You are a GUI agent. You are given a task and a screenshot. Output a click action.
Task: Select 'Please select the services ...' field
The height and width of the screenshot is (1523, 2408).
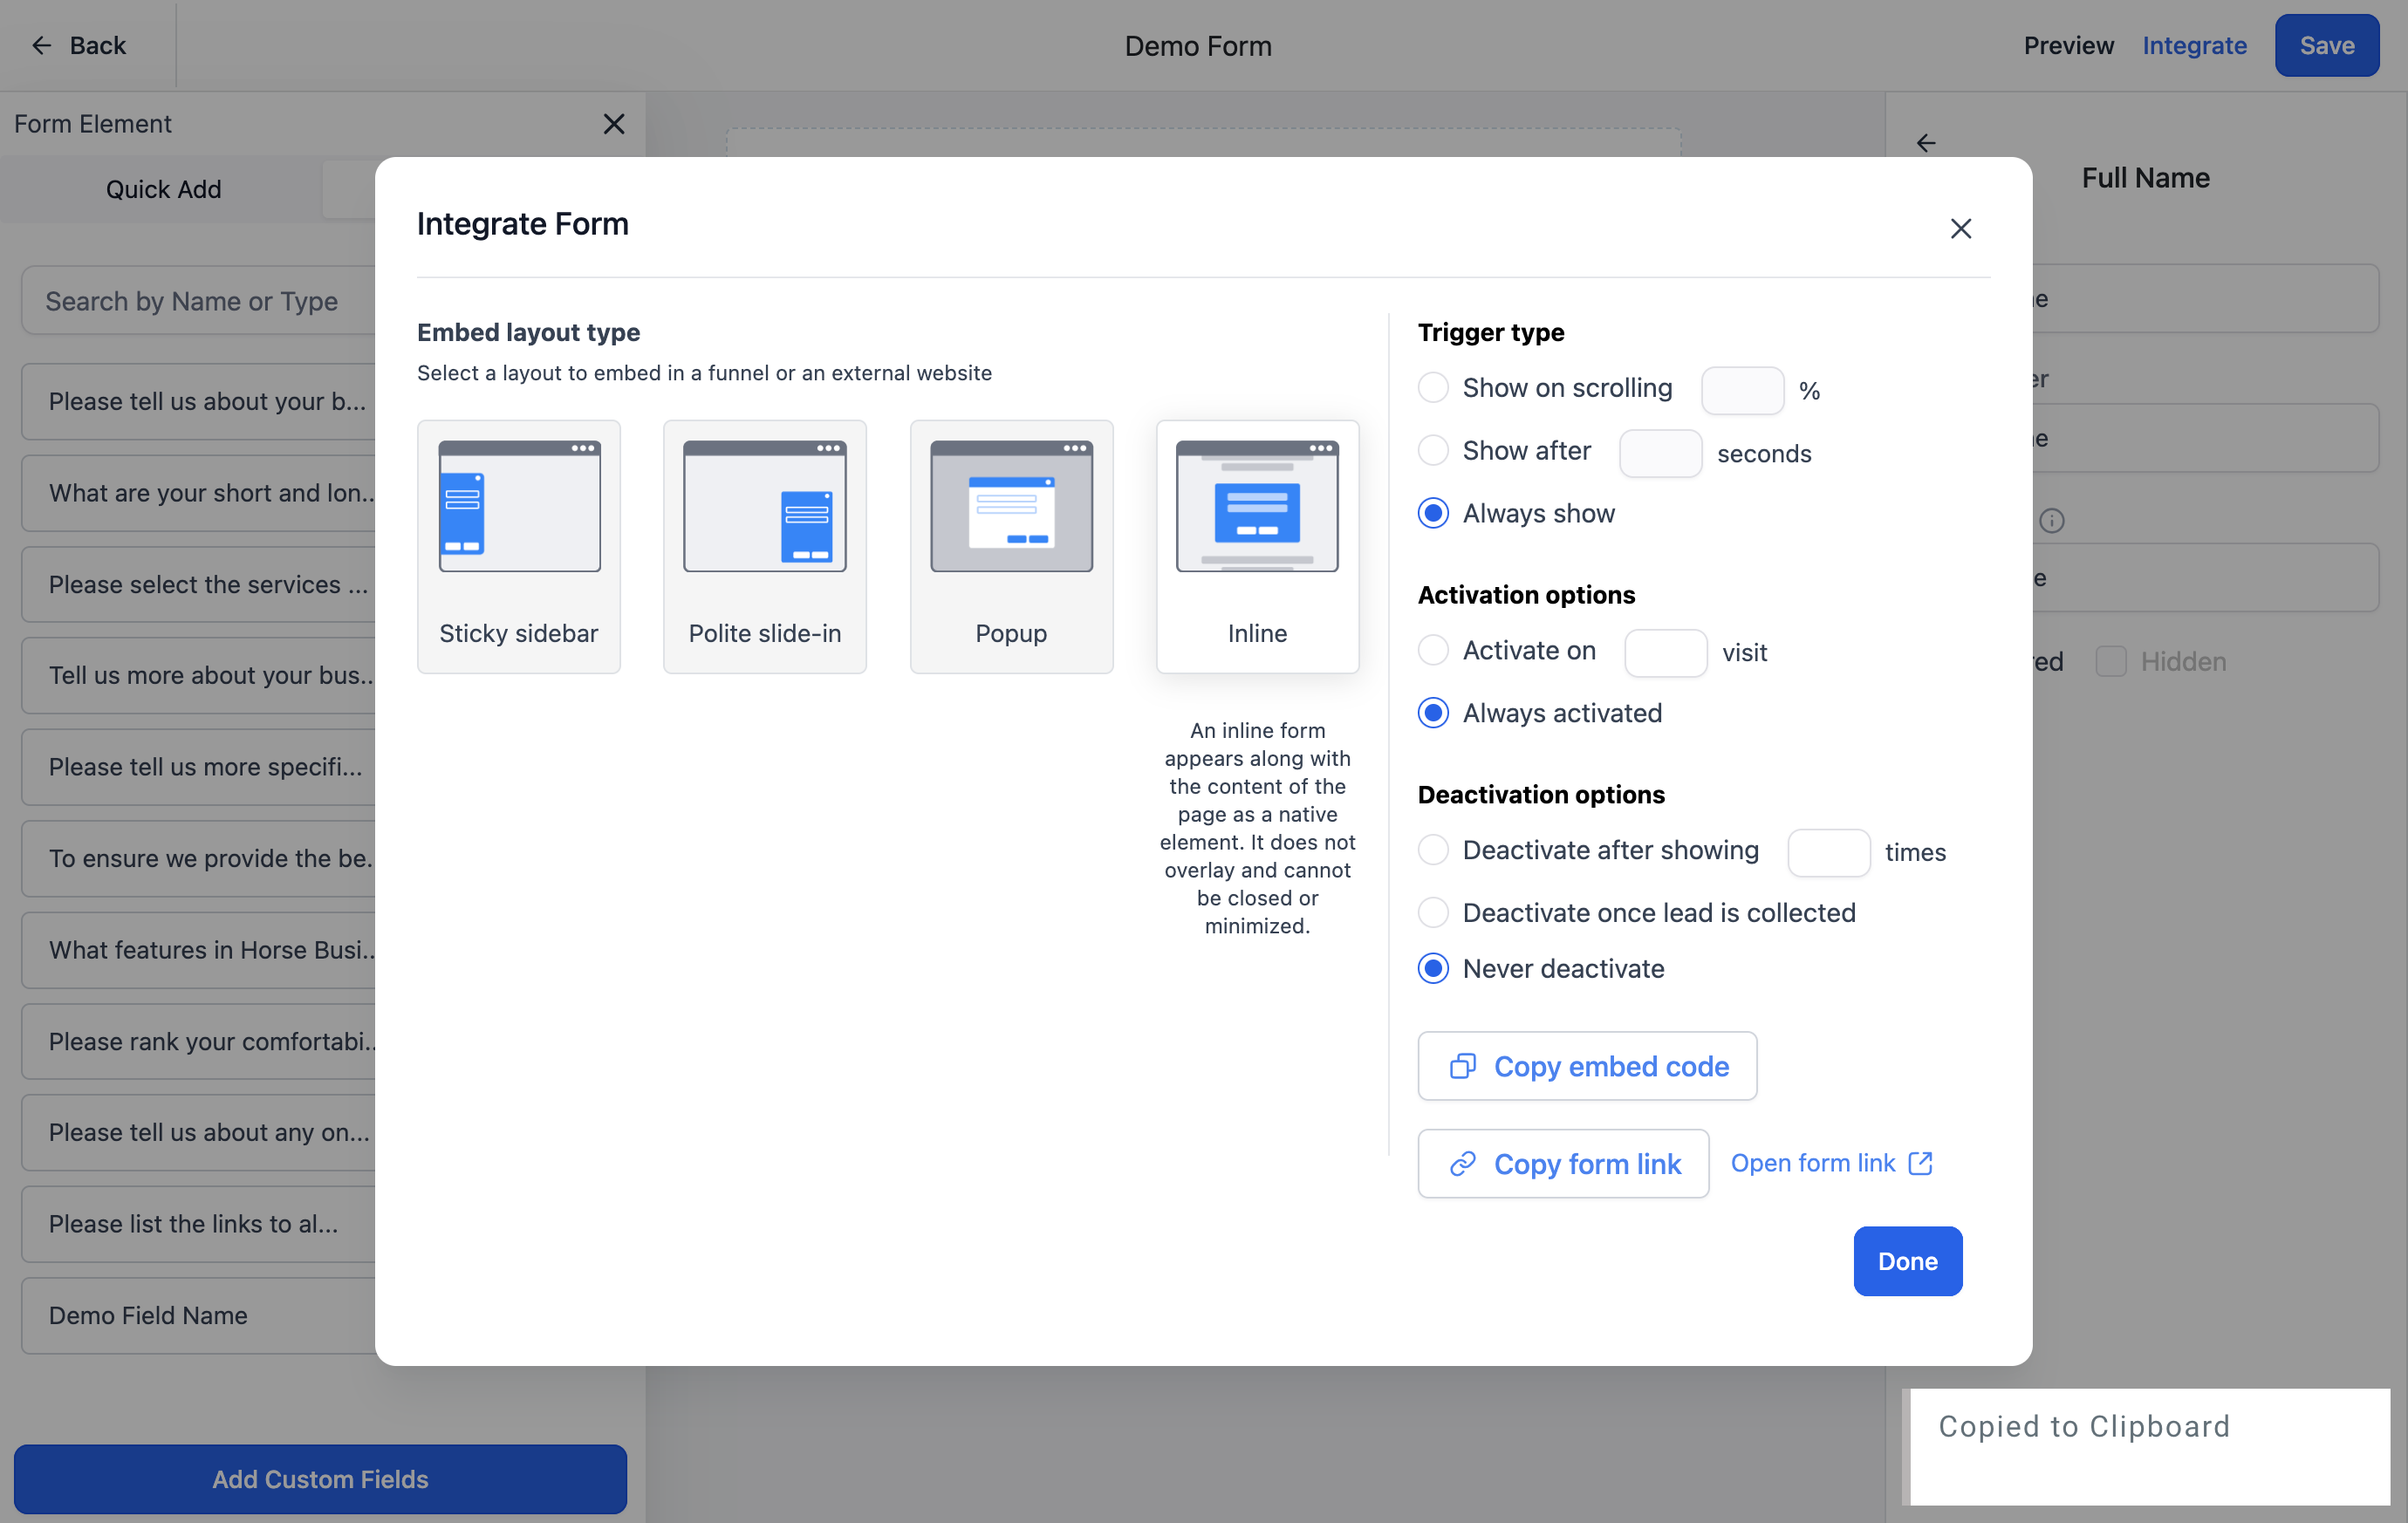pyautogui.click(x=200, y=584)
